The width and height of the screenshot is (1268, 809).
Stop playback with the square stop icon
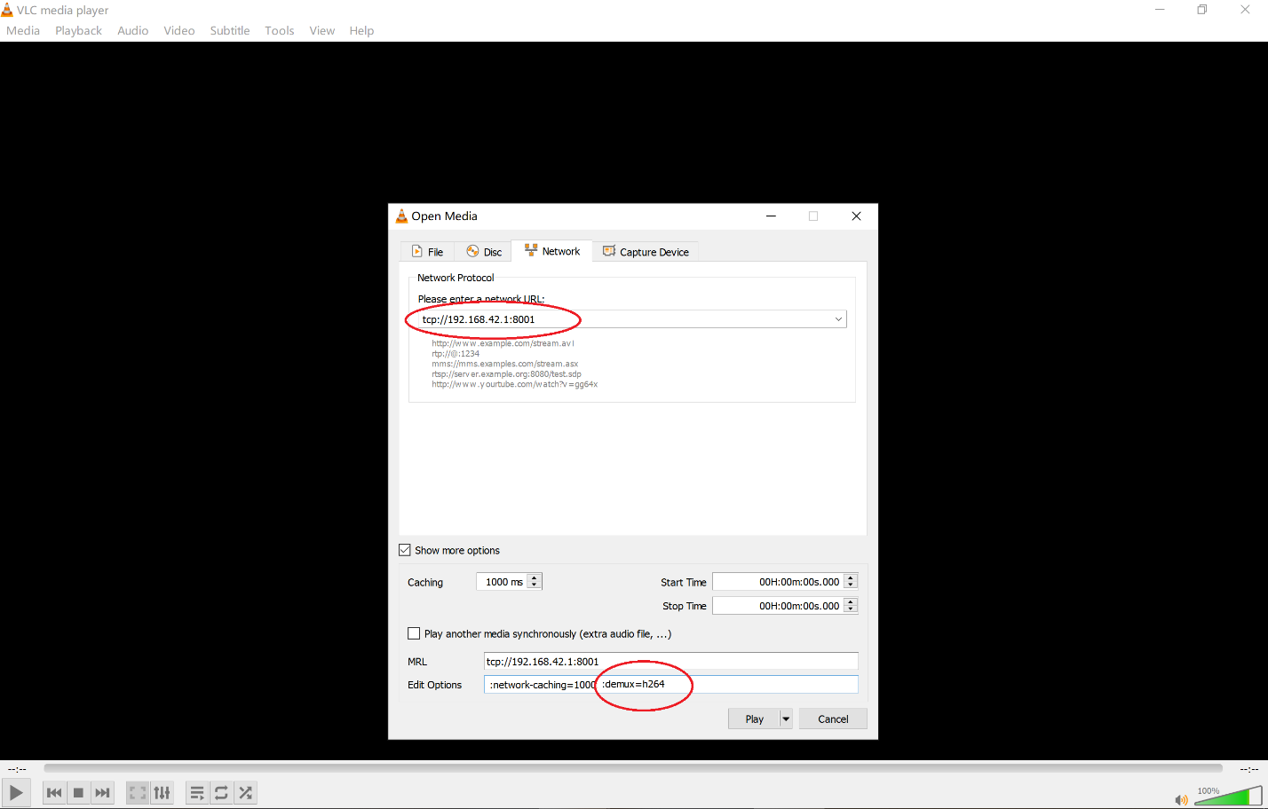point(78,792)
